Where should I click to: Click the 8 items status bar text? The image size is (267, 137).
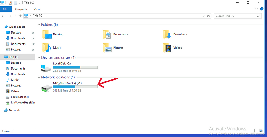click(x=6, y=131)
